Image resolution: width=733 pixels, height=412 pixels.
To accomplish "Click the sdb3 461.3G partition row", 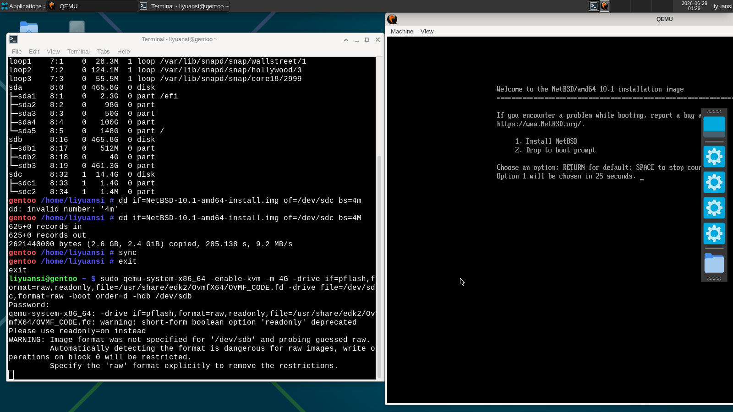I will [82, 166].
